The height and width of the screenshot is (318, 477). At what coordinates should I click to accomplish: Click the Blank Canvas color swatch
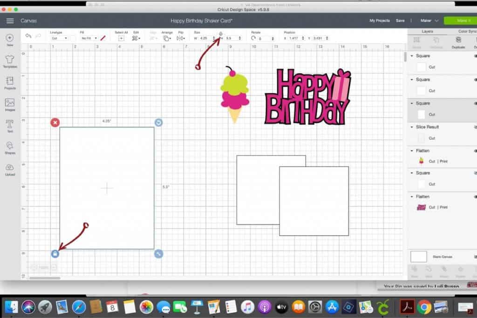tap(419, 257)
